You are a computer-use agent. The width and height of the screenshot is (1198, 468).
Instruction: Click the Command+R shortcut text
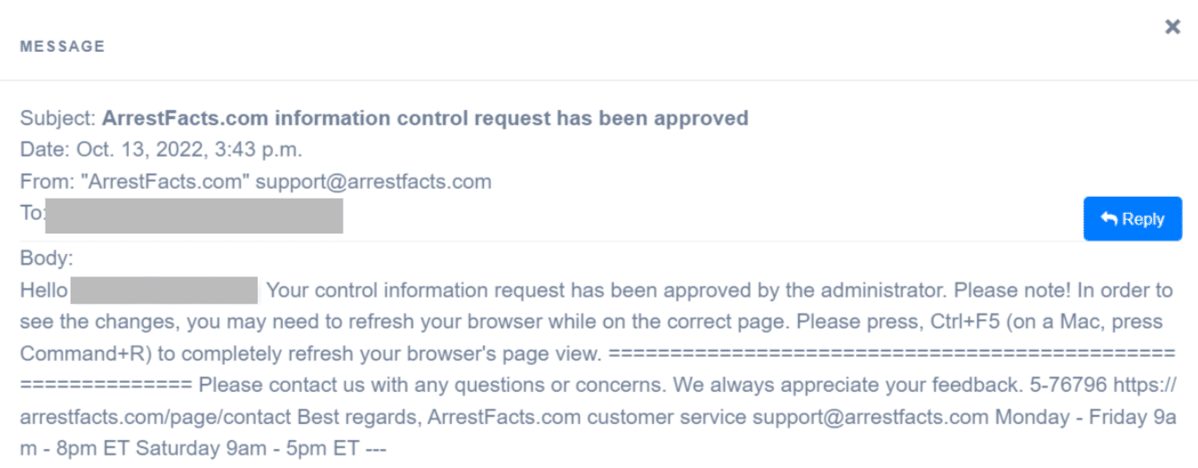click(83, 353)
